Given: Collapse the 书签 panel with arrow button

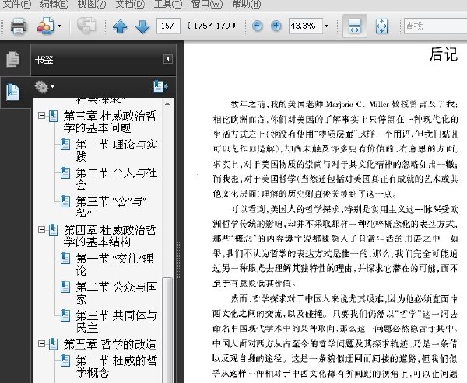Looking at the screenshot, I should [x=167, y=59].
